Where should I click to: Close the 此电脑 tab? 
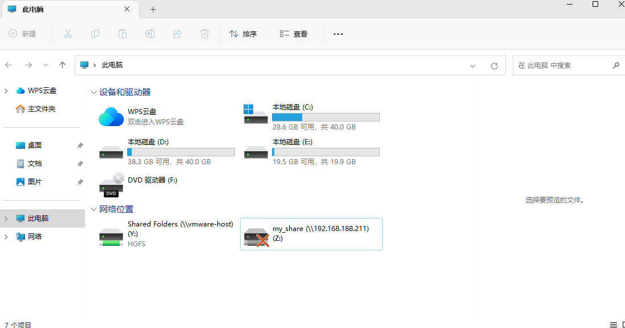127,9
